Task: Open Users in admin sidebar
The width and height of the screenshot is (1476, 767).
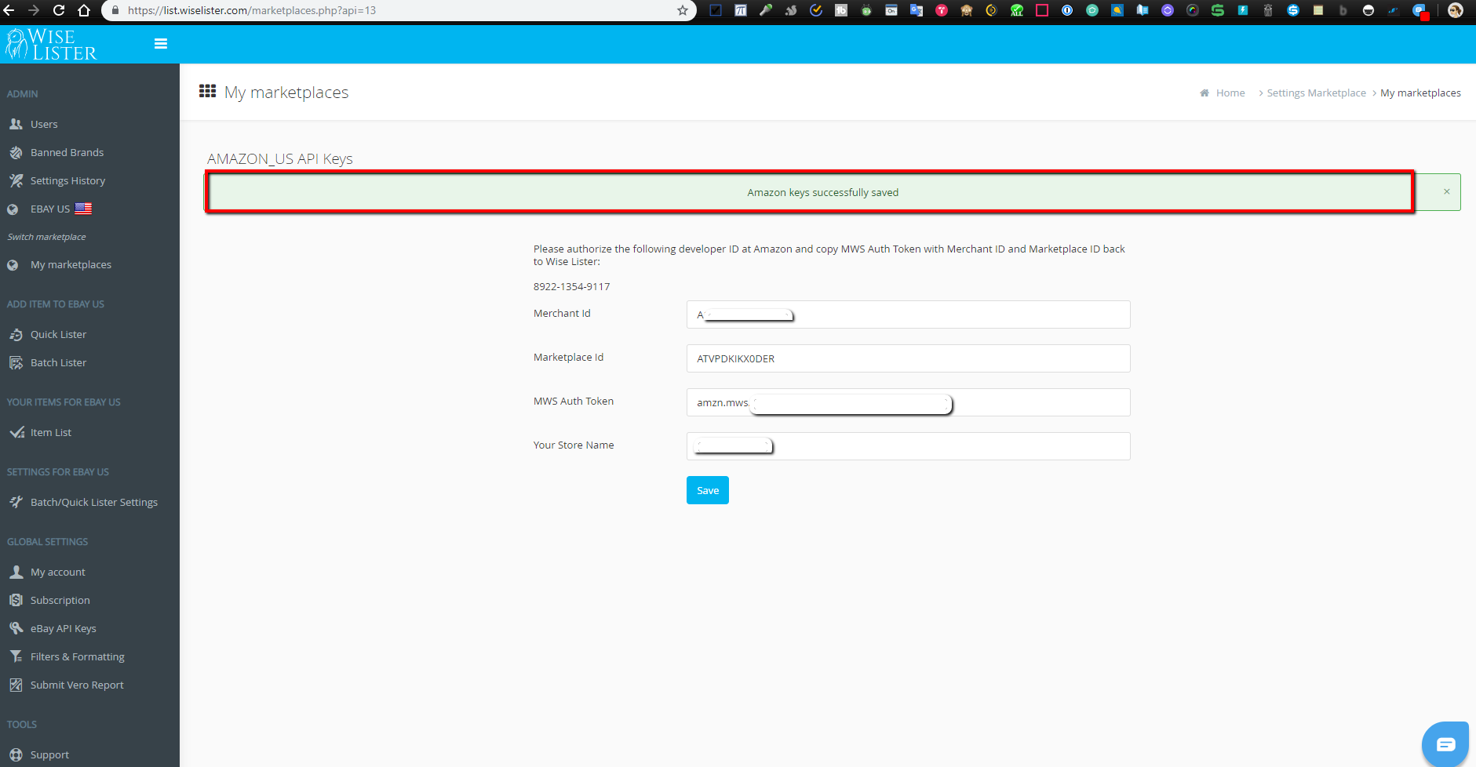Action: pos(44,124)
